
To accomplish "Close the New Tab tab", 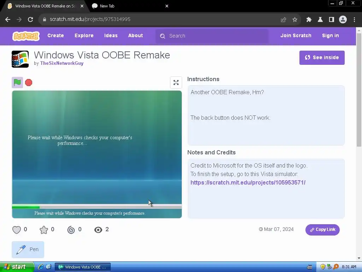I will click(x=167, y=6).
